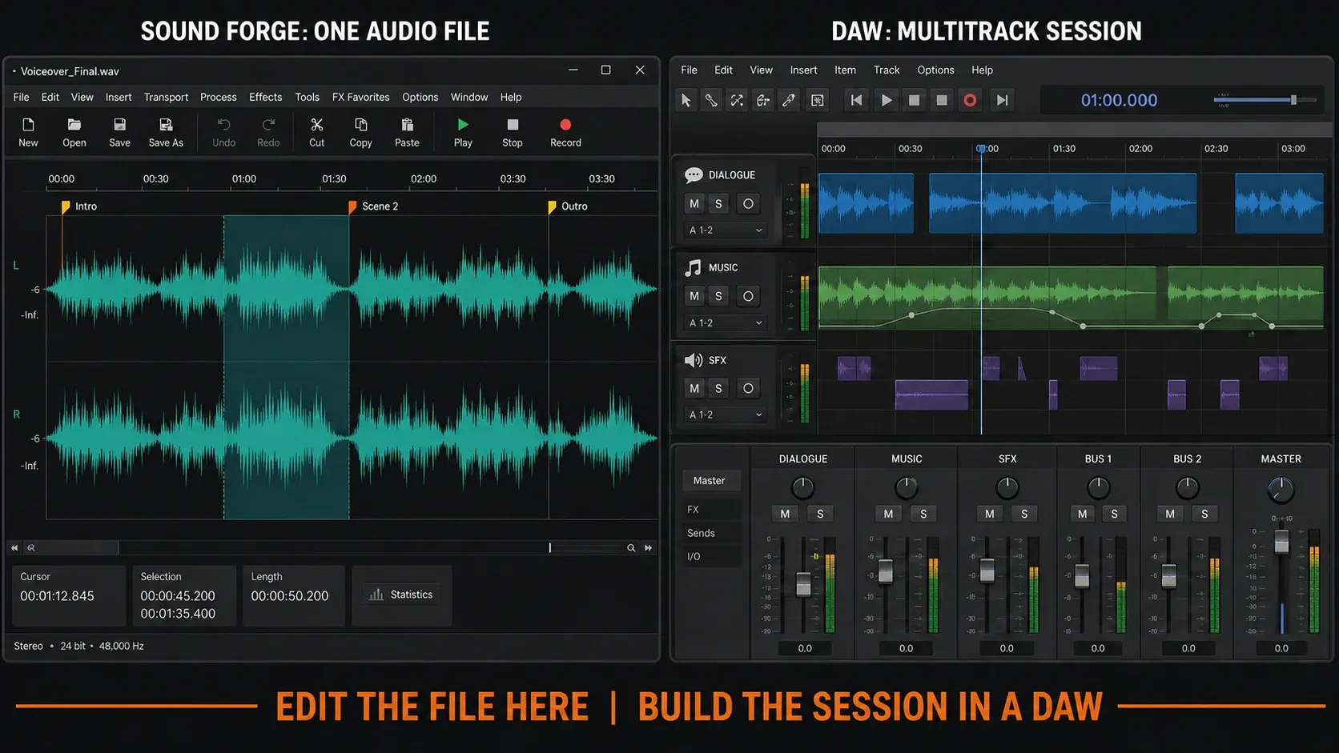
Task: Solo the MUSIC track in track list
Action: [x=718, y=296]
